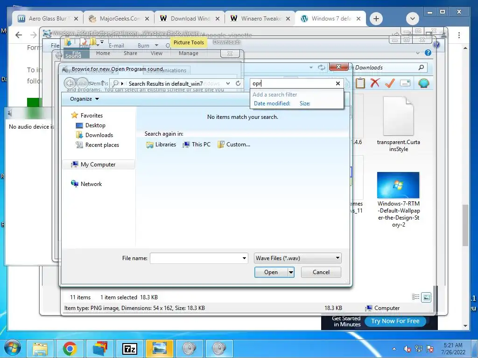
Task: Click the Start button orb
Action: click(x=13, y=348)
